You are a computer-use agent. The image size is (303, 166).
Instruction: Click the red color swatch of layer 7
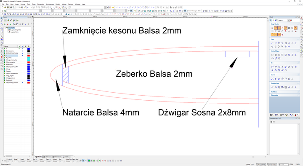(29, 56)
